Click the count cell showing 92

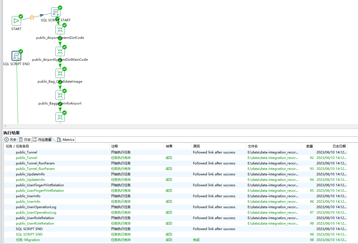(x=312, y=158)
